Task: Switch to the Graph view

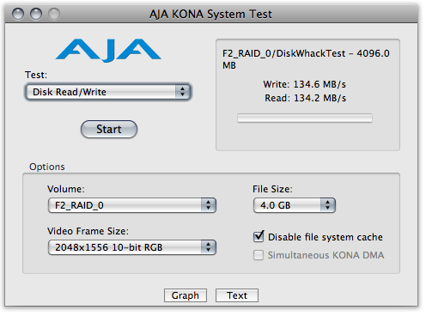Action: [186, 295]
